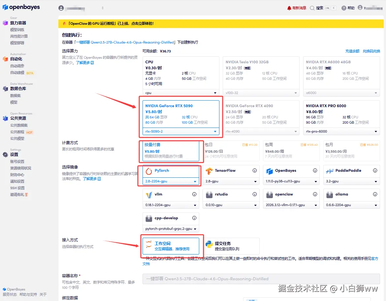
Task: Open the Qwen3.5-27B container link
Action: point(125,42)
